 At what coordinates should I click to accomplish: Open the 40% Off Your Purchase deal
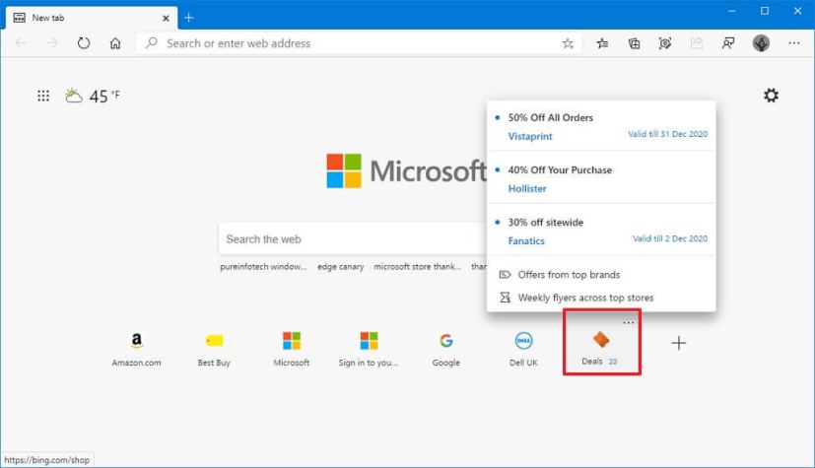[560, 170]
